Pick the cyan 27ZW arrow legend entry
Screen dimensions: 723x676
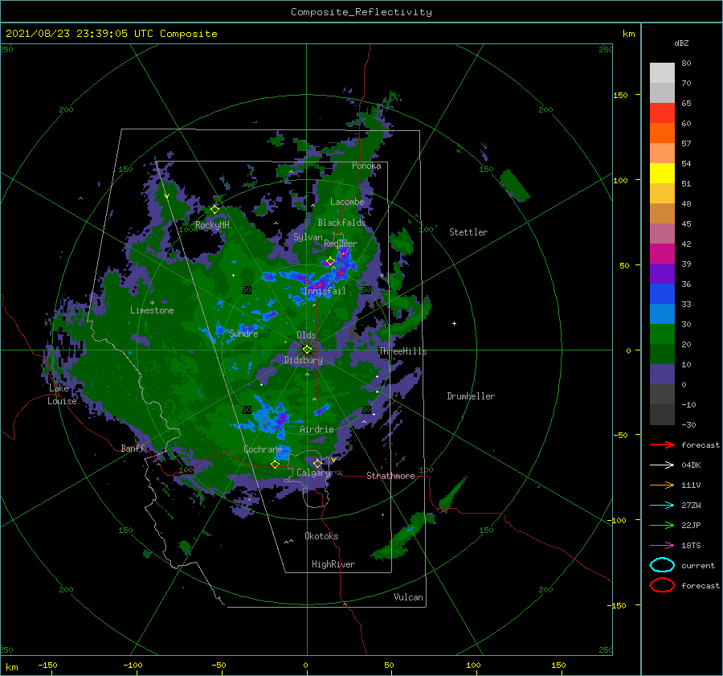click(x=662, y=506)
